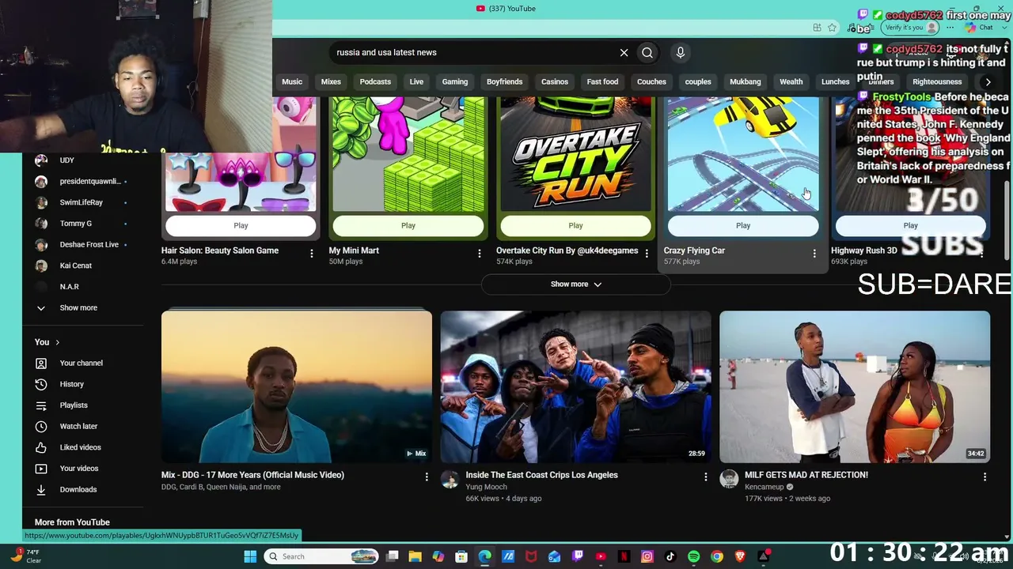1013x569 pixels.
Task: Click the Verify it's you button
Action: click(912, 28)
